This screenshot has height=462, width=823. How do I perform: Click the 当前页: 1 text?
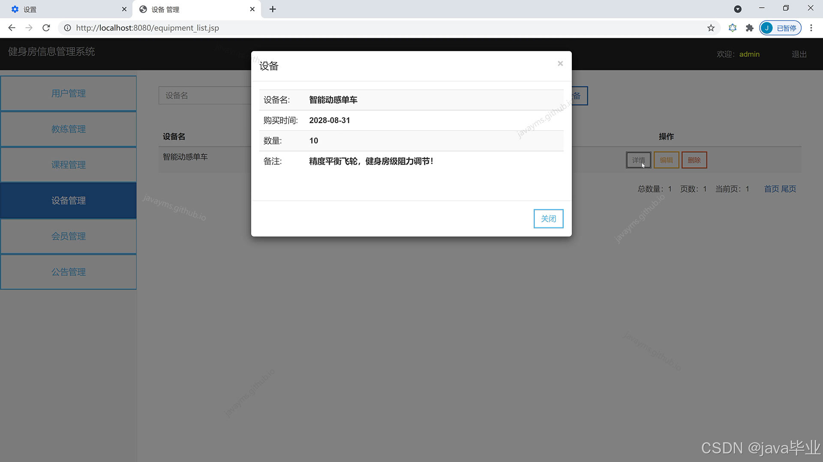coord(732,189)
